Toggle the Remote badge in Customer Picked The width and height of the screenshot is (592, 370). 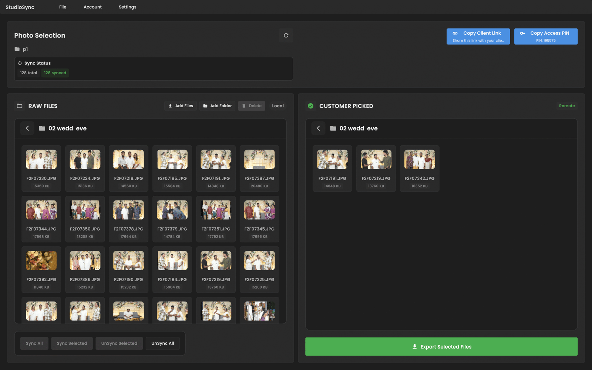[566, 106]
